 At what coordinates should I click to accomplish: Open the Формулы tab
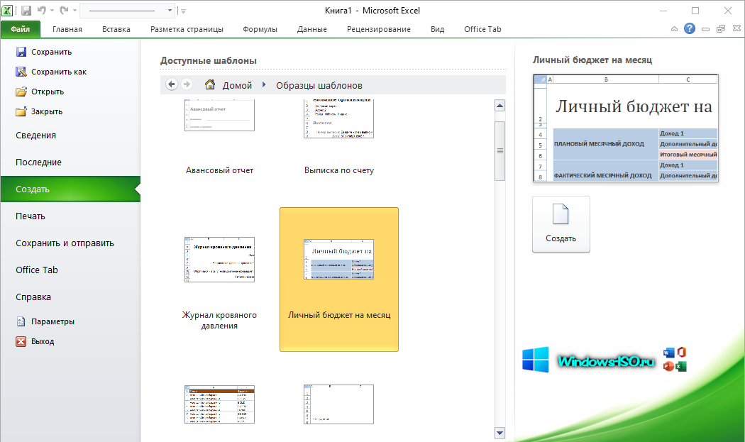coord(260,29)
